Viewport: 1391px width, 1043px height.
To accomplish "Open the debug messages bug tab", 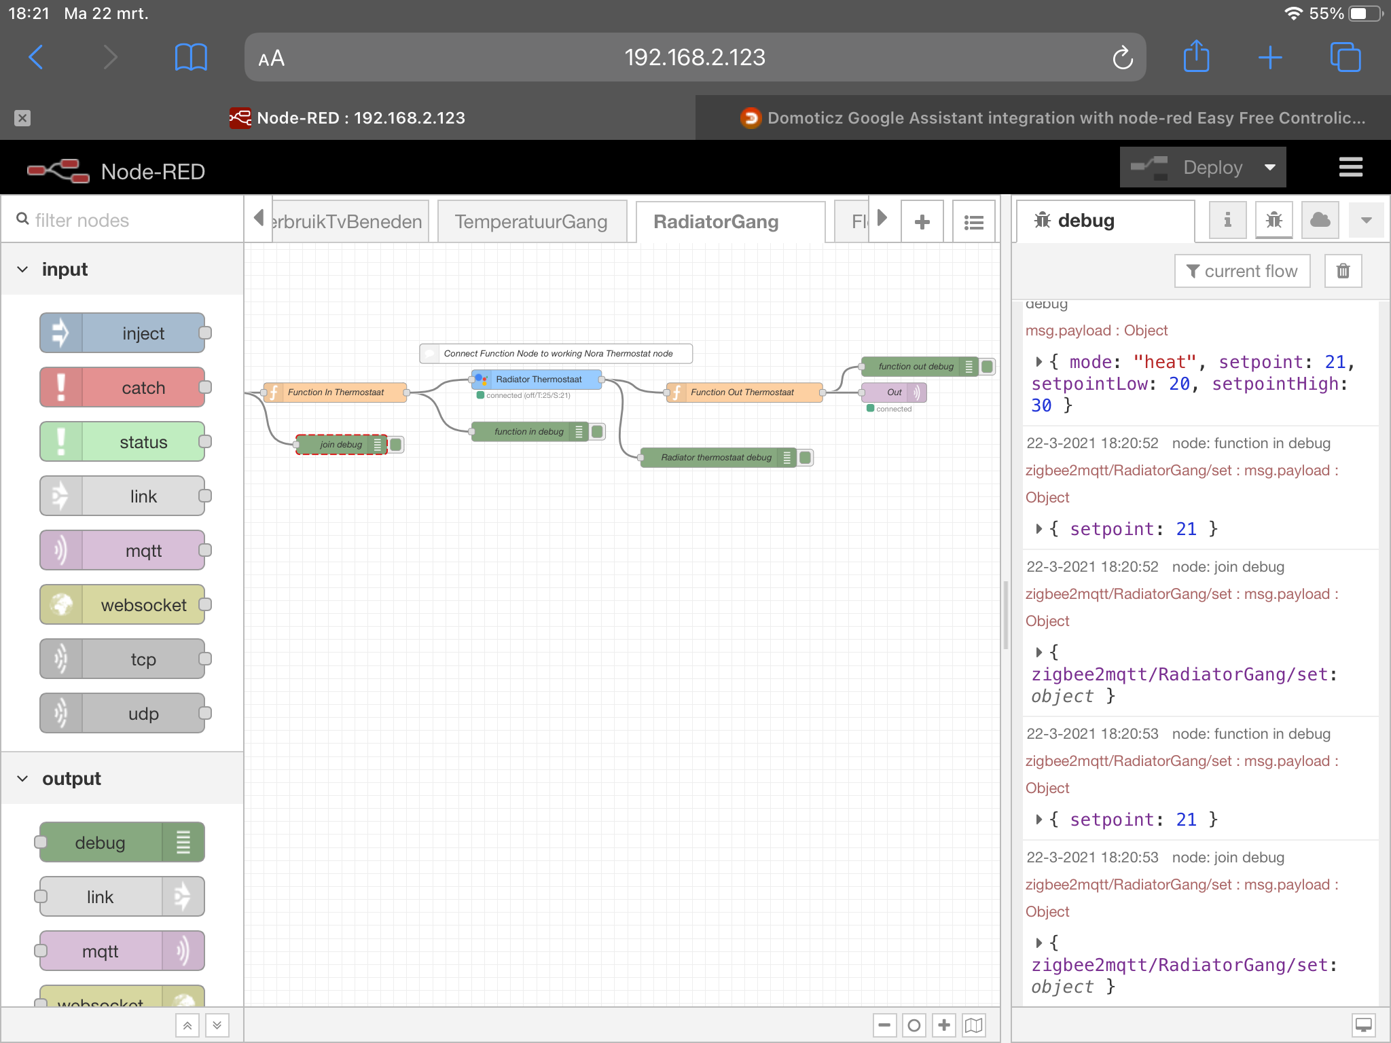I will point(1273,220).
